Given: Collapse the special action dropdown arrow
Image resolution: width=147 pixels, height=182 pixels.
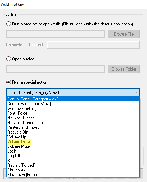Looking at the screenshot, I should [136, 92].
